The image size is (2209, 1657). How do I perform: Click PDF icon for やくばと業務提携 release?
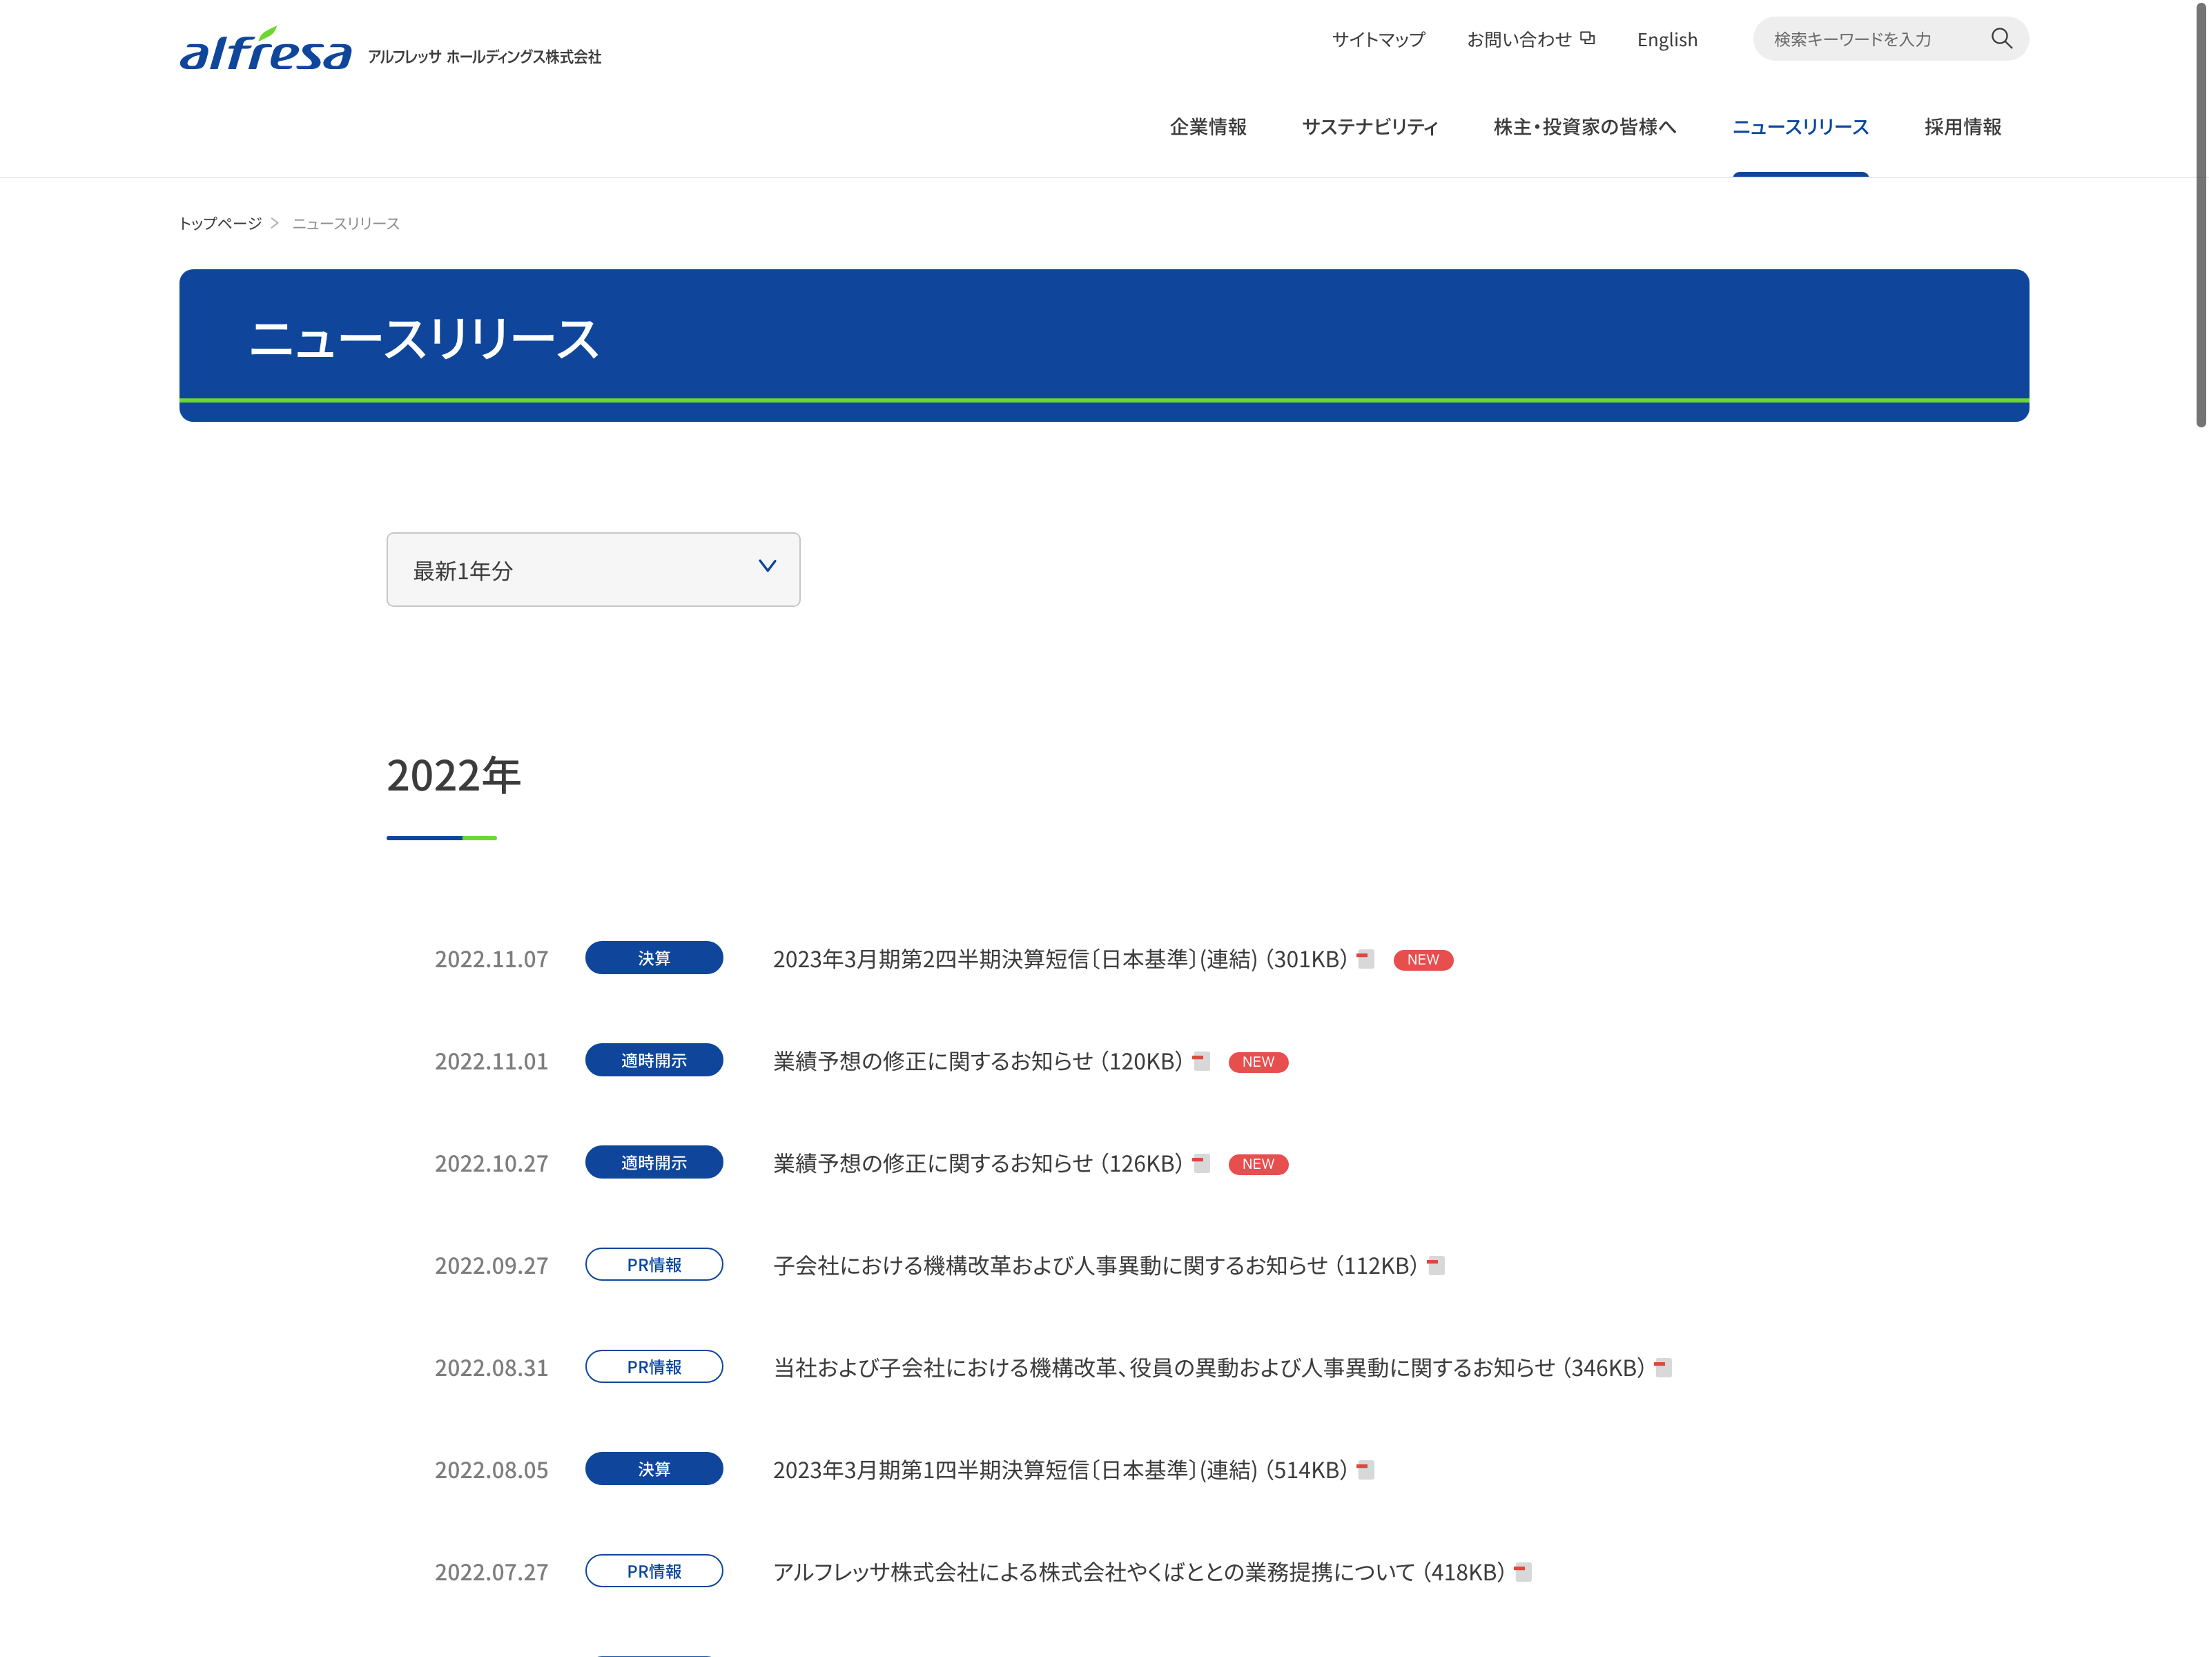(x=1523, y=1572)
